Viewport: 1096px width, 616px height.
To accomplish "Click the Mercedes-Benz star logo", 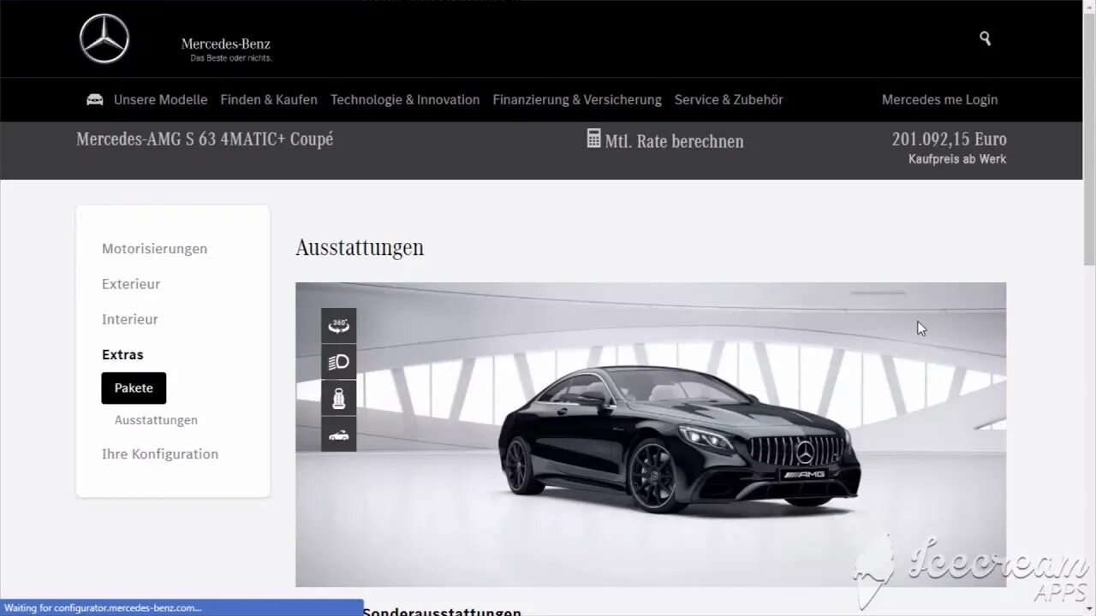I will 104,38.
